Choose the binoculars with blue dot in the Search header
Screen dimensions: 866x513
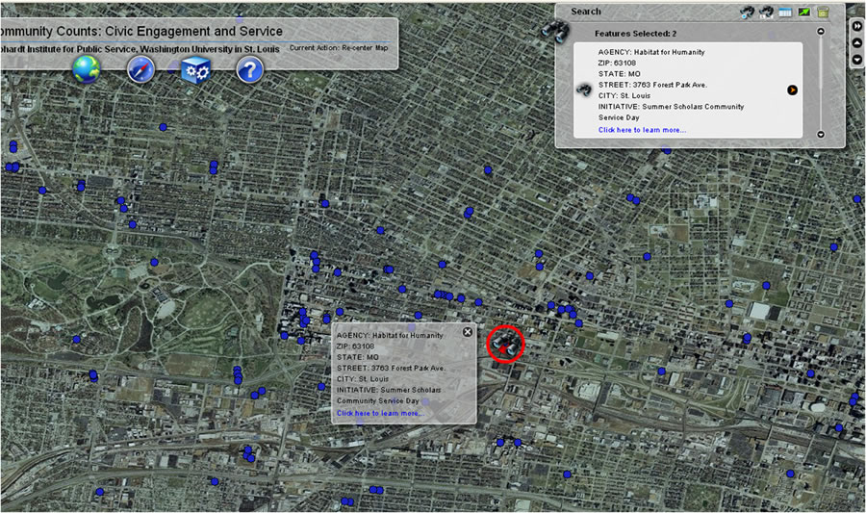pos(748,12)
